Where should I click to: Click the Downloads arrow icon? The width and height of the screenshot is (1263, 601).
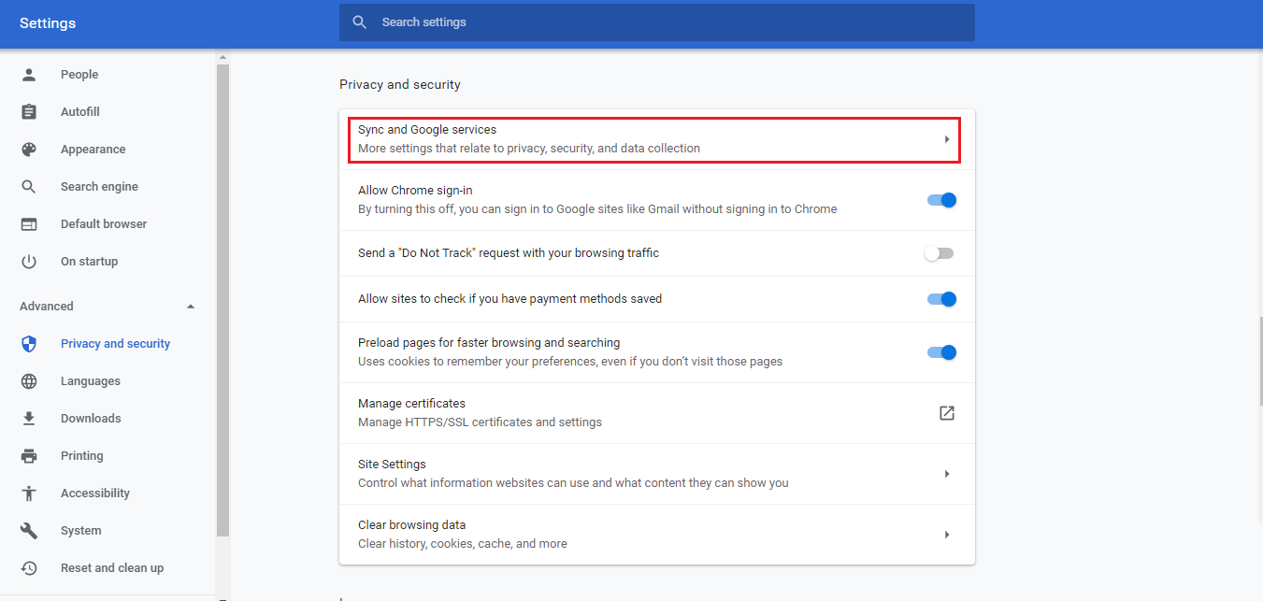click(29, 419)
